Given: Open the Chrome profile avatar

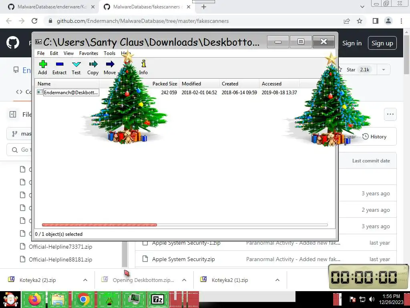Looking at the screenshot, I should click(x=388, y=21).
